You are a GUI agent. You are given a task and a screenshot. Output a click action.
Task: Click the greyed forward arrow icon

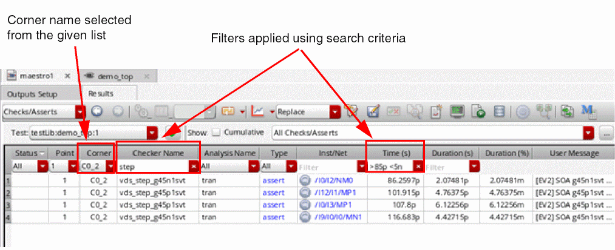118,112
